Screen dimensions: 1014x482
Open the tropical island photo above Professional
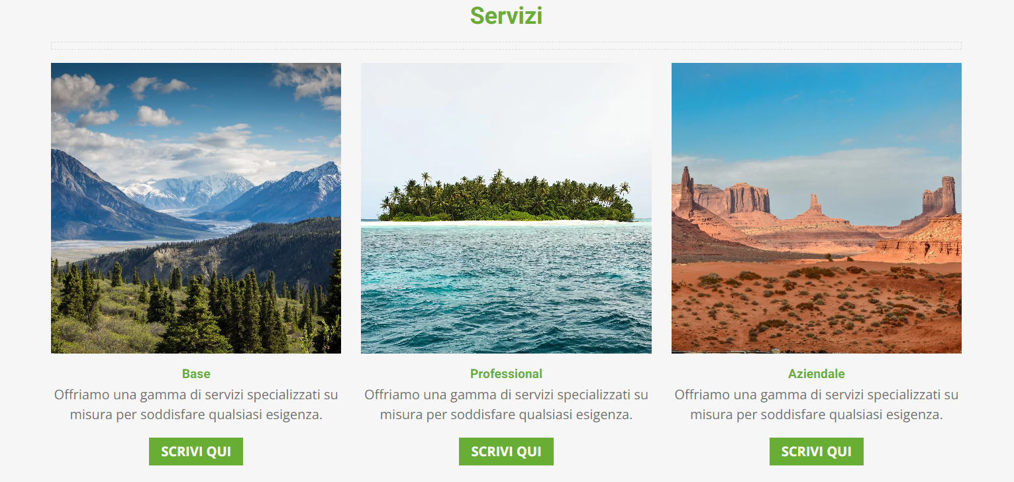pyautogui.click(x=506, y=208)
